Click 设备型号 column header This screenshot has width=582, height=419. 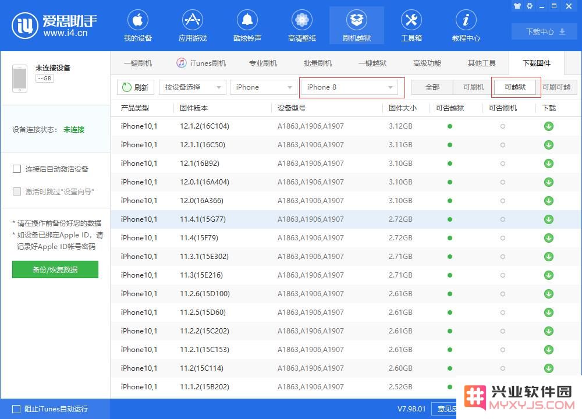pyautogui.click(x=292, y=108)
